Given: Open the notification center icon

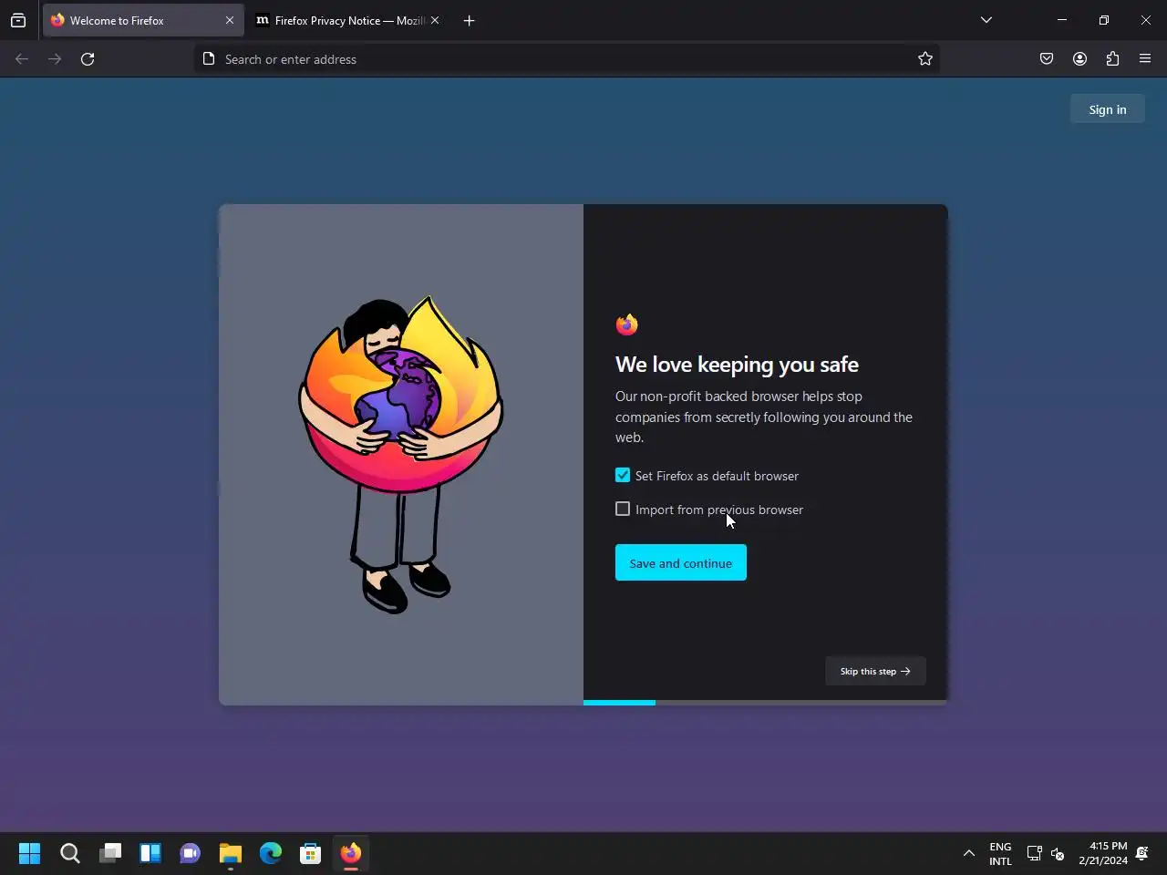Looking at the screenshot, I should coord(1142,853).
